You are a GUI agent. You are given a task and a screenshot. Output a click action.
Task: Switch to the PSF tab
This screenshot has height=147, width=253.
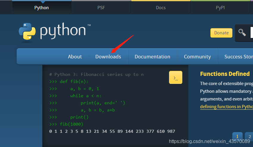(x=101, y=7)
